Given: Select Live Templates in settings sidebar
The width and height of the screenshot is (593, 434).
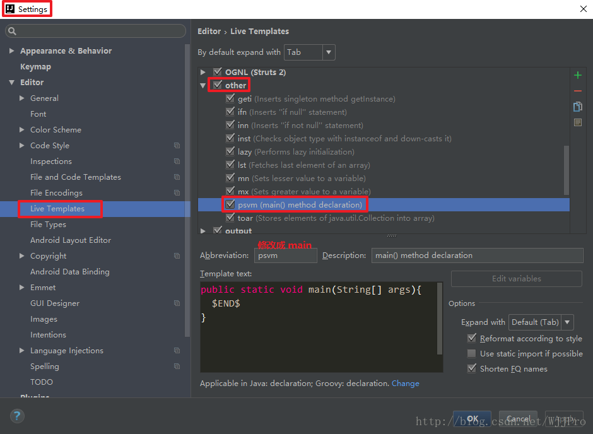Looking at the screenshot, I should click(57, 209).
